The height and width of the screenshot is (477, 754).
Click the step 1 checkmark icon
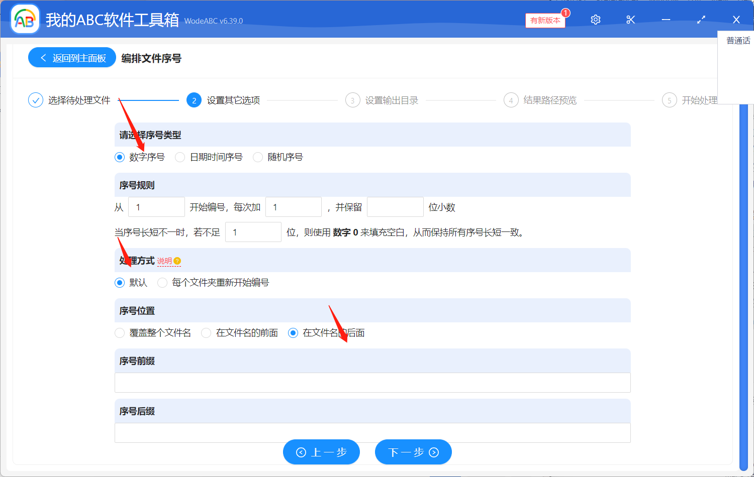coord(35,100)
